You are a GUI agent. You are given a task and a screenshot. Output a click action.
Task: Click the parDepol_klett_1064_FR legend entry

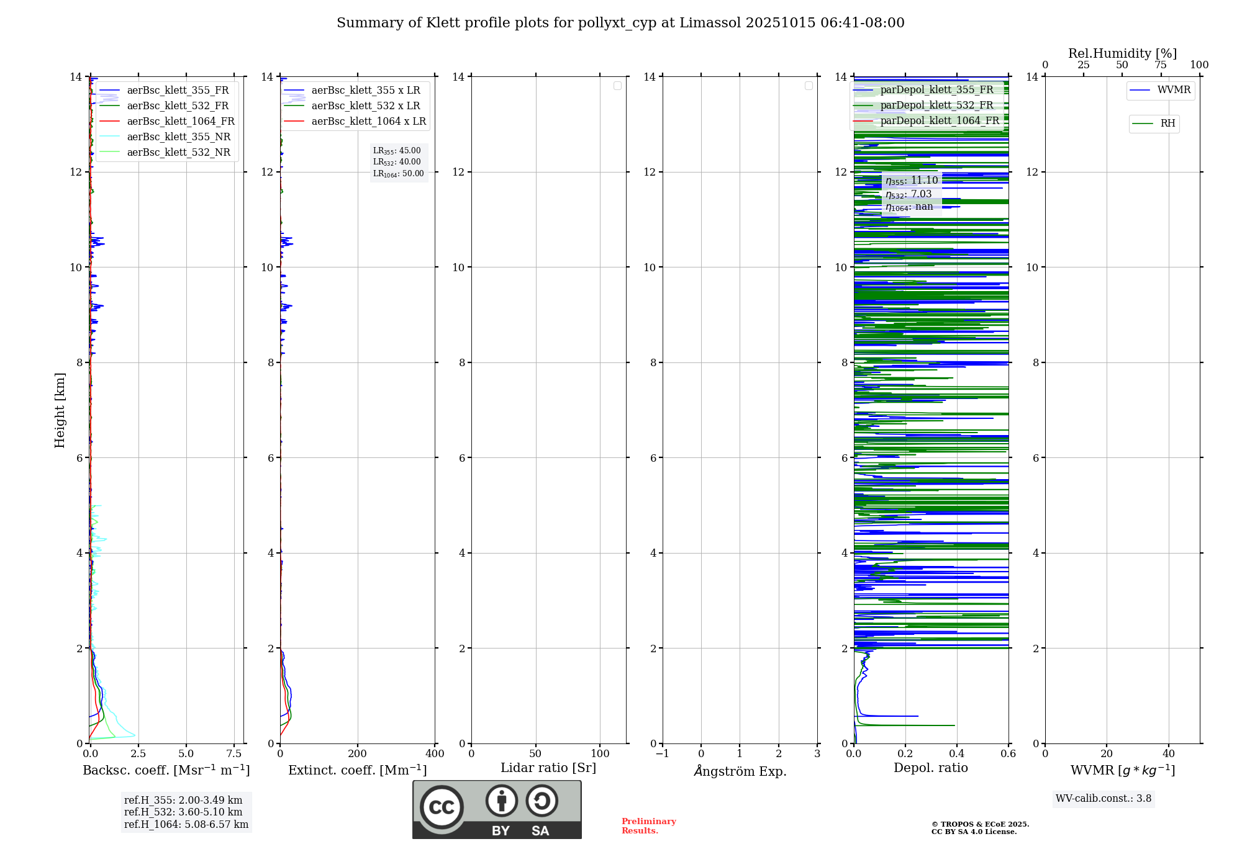coord(939,121)
